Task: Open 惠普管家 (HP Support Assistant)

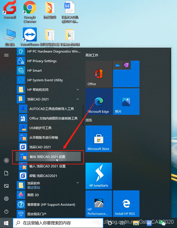Action: click(49, 205)
